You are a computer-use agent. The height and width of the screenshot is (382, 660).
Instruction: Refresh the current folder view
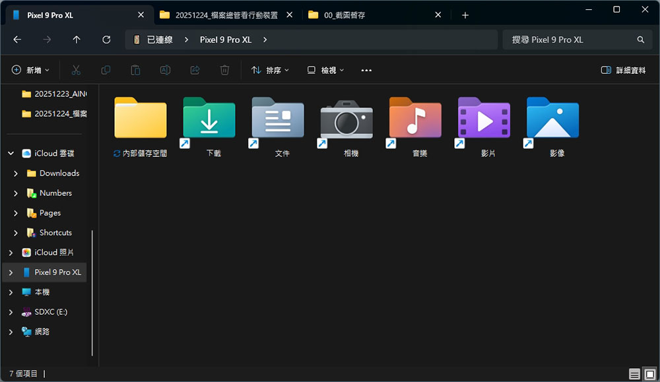[x=106, y=40]
